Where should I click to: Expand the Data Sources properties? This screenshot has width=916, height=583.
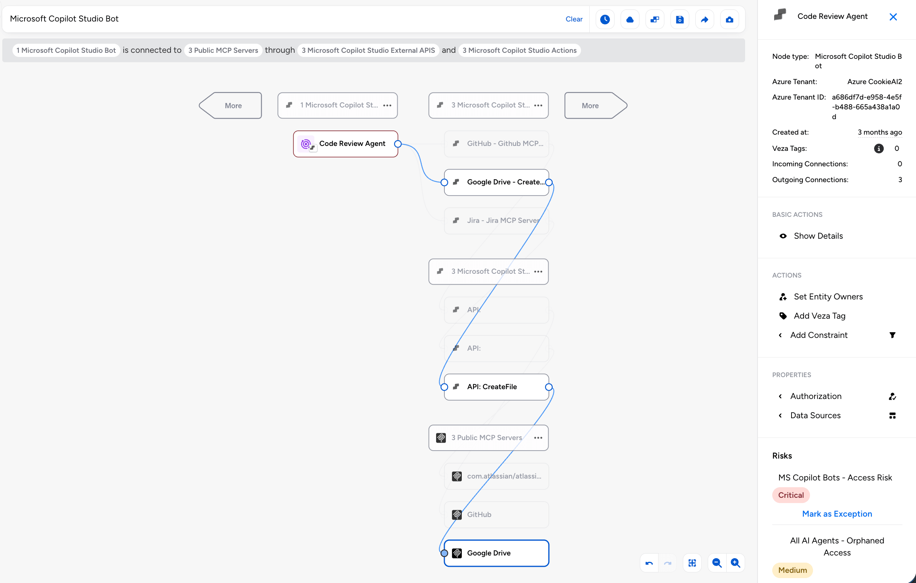[x=815, y=415]
